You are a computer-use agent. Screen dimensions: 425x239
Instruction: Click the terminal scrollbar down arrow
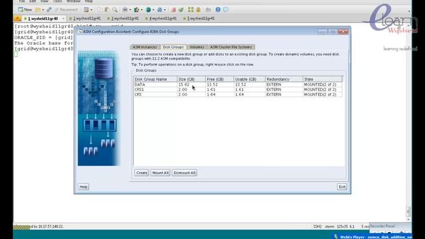pyautogui.click(x=408, y=219)
